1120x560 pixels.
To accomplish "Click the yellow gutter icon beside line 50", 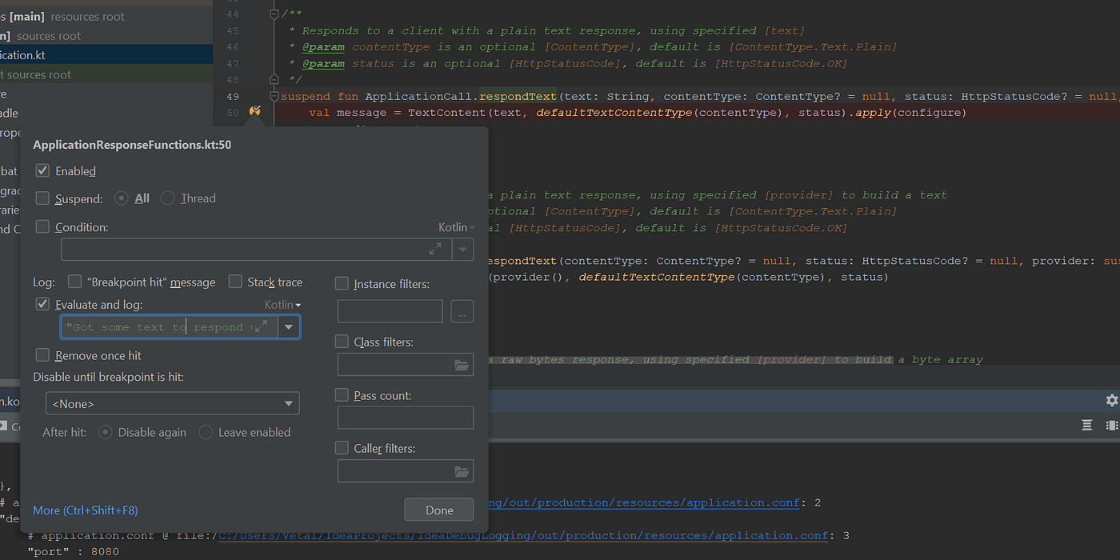I will pos(254,110).
